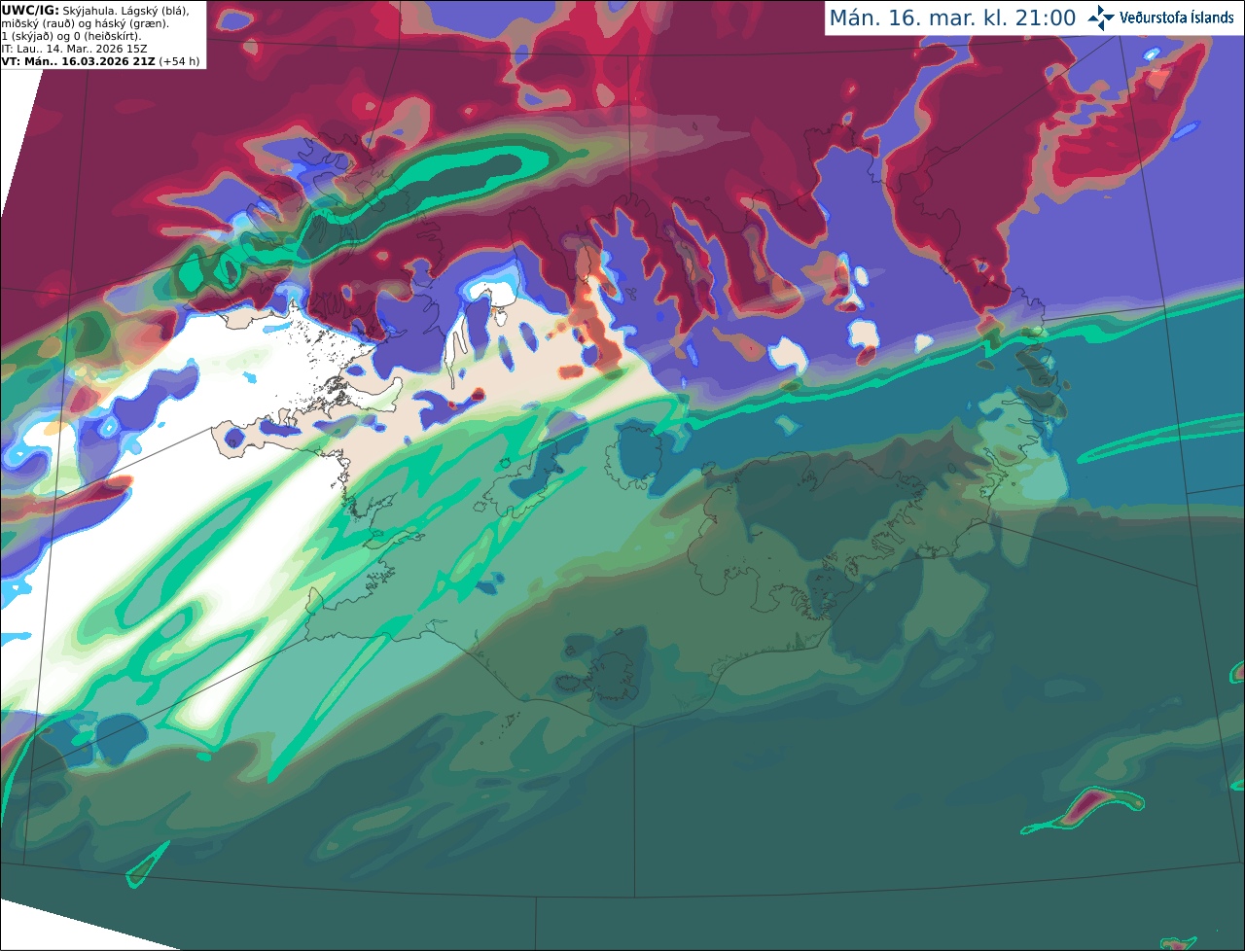Click the Veðurstofa Íslands logo icon
This screenshot has width=1245, height=951.
pyautogui.click(x=1101, y=18)
